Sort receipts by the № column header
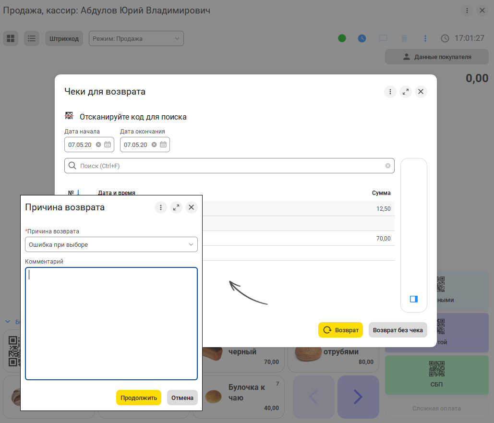 [71, 193]
